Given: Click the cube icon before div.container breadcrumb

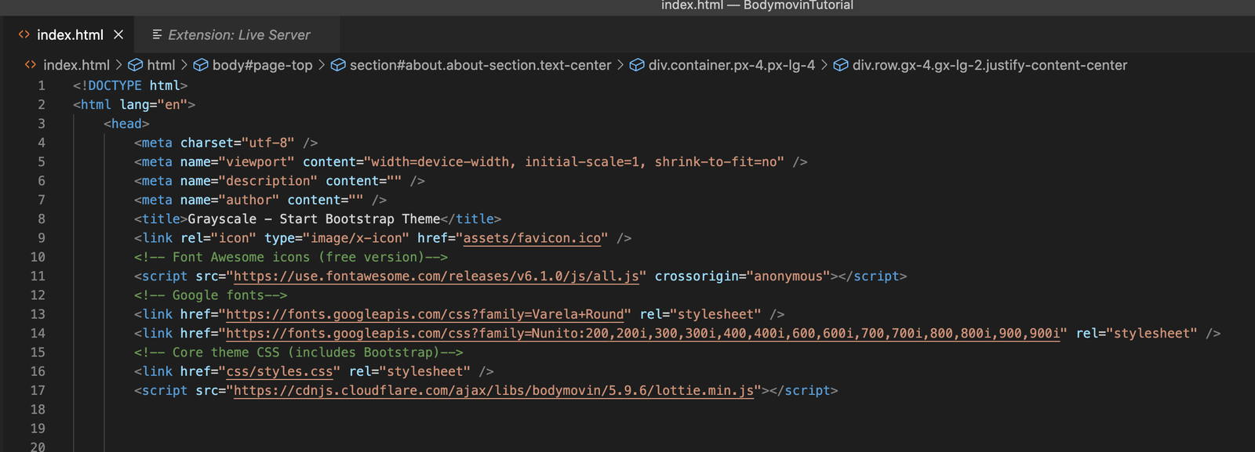Looking at the screenshot, I should 637,65.
